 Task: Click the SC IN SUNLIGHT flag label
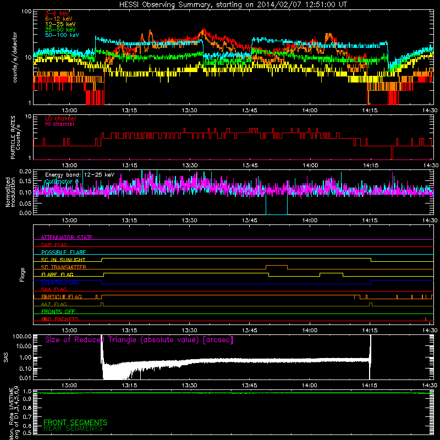pyautogui.click(x=63, y=260)
